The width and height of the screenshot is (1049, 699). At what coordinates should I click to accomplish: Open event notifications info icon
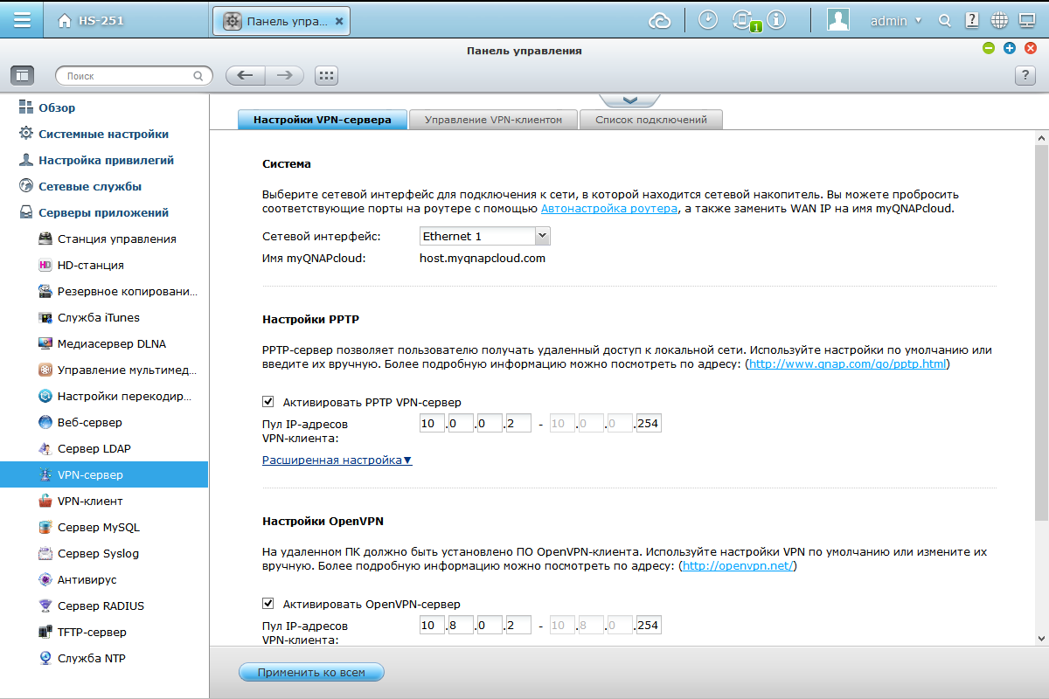(776, 20)
